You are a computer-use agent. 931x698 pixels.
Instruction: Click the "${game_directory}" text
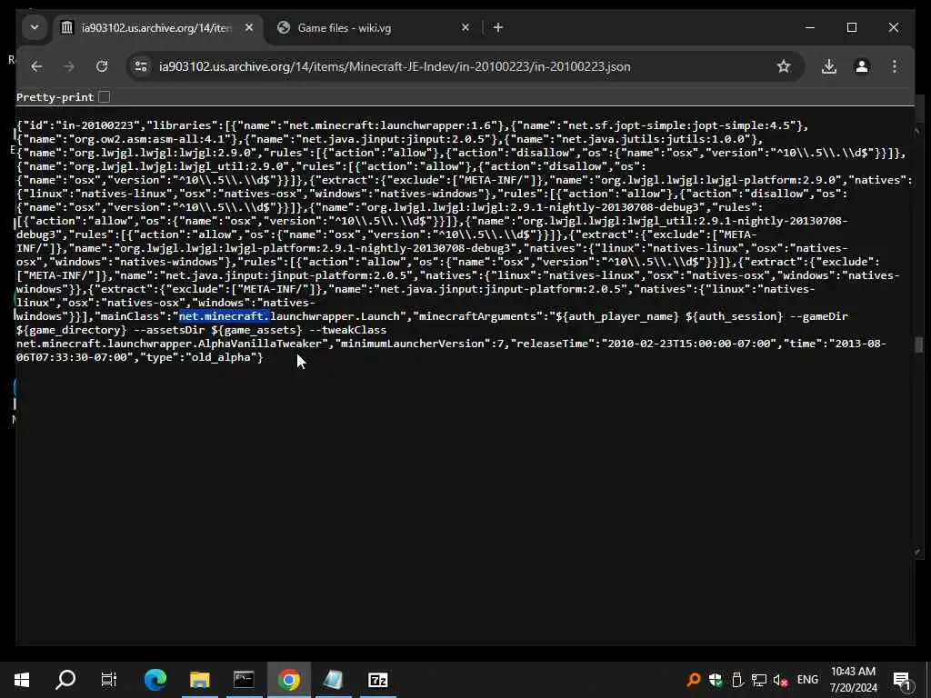pyautogui.click(x=71, y=330)
